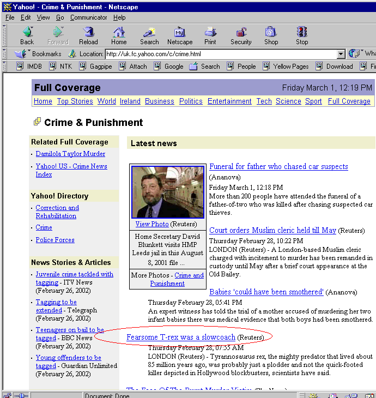Screen dimensions: 376x398
Task: Open the IMDB personal toolbar bookmark
Action: [x=29, y=67]
